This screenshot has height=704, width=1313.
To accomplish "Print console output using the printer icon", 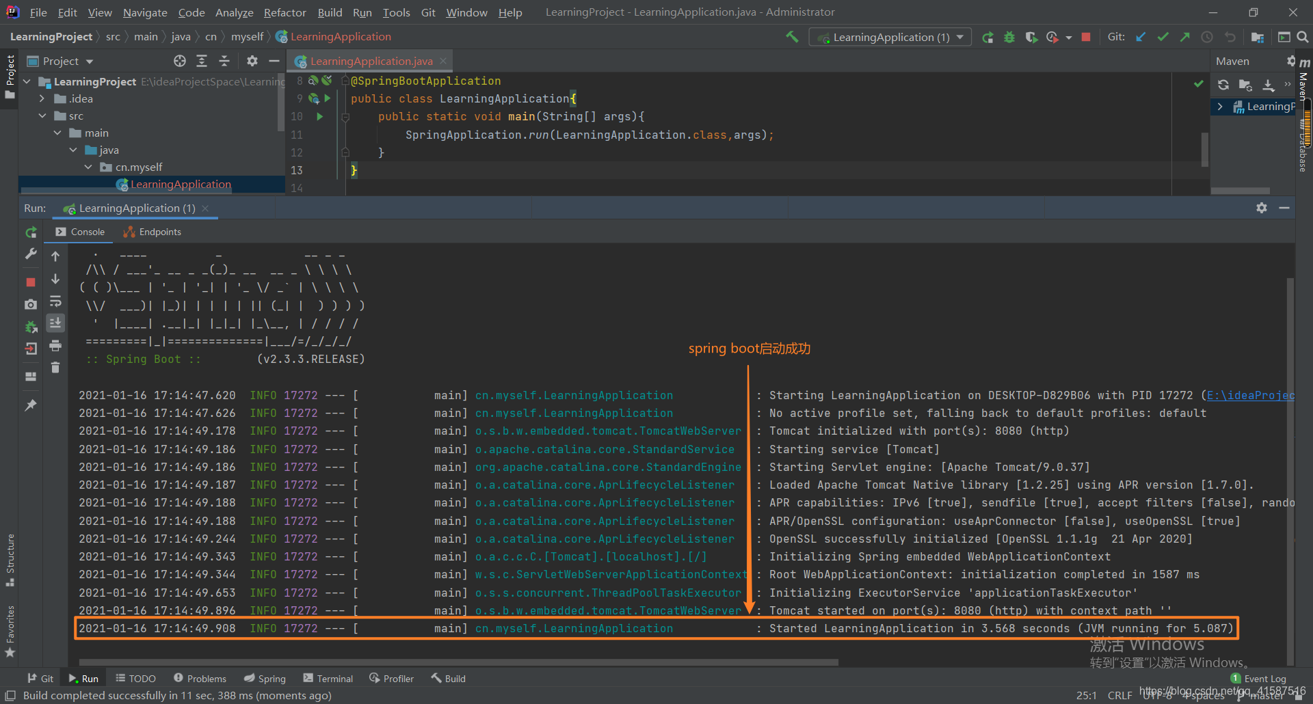I will coord(55,347).
